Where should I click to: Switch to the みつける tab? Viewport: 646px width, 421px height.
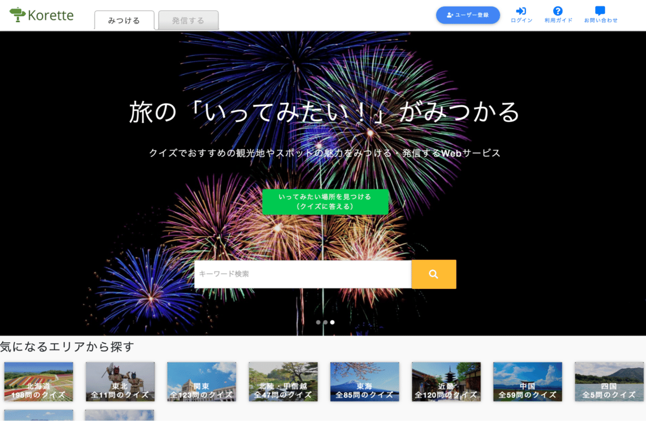tap(124, 21)
